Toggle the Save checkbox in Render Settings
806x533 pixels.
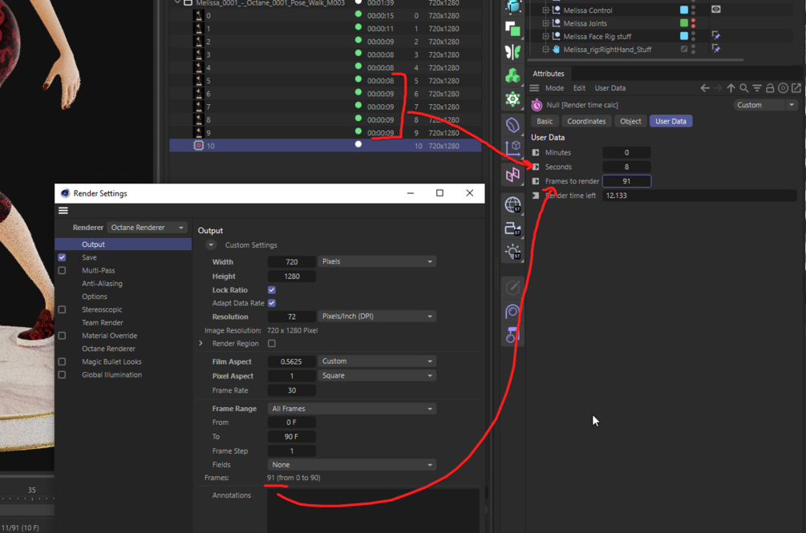coord(63,257)
